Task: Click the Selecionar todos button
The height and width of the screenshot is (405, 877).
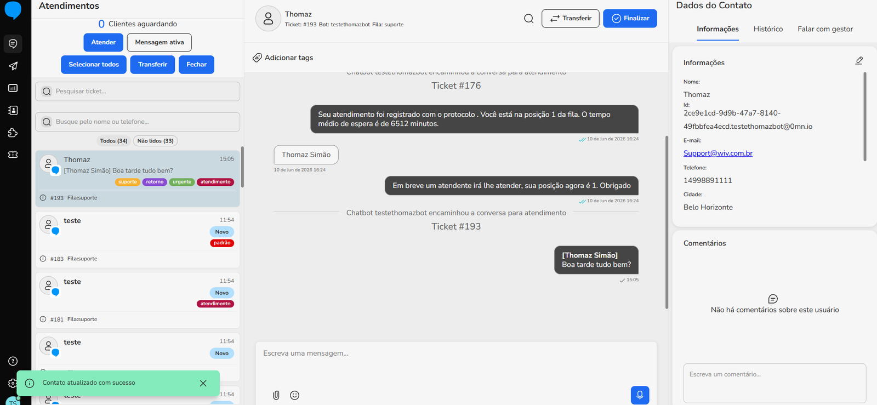Action: [94, 65]
